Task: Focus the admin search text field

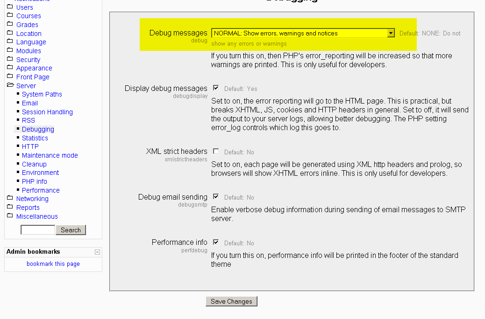Action: pyautogui.click(x=38, y=230)
